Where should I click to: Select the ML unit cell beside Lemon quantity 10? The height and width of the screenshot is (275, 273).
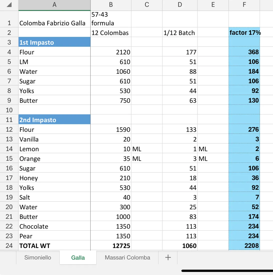(147, 149)
